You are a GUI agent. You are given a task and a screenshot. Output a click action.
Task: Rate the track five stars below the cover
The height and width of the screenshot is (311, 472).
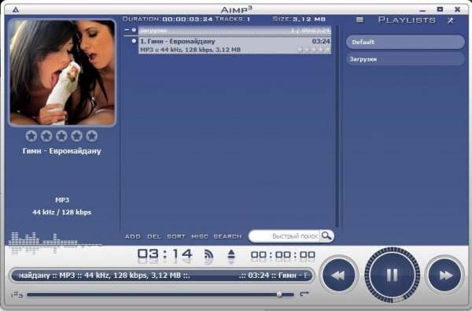91,136
